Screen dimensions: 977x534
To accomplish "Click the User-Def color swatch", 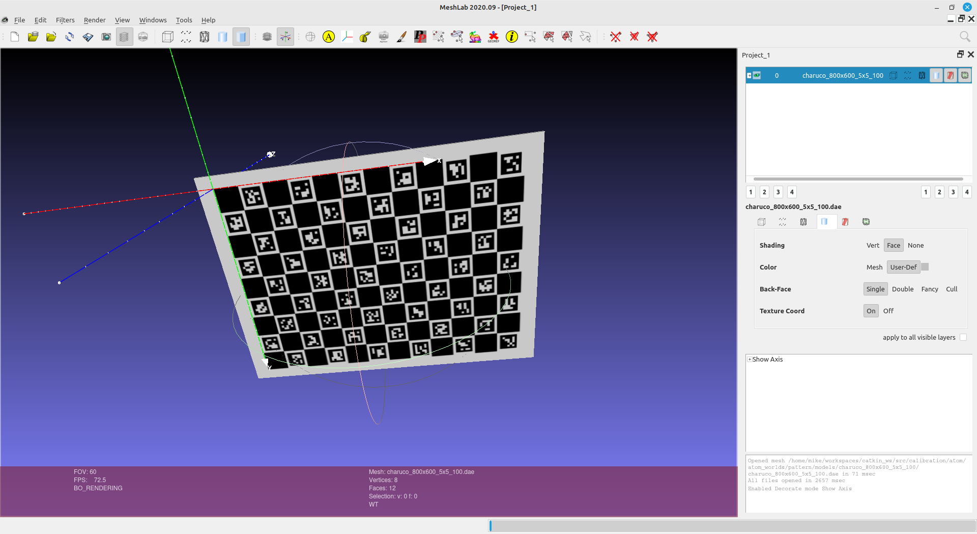I will click(925, 267).
